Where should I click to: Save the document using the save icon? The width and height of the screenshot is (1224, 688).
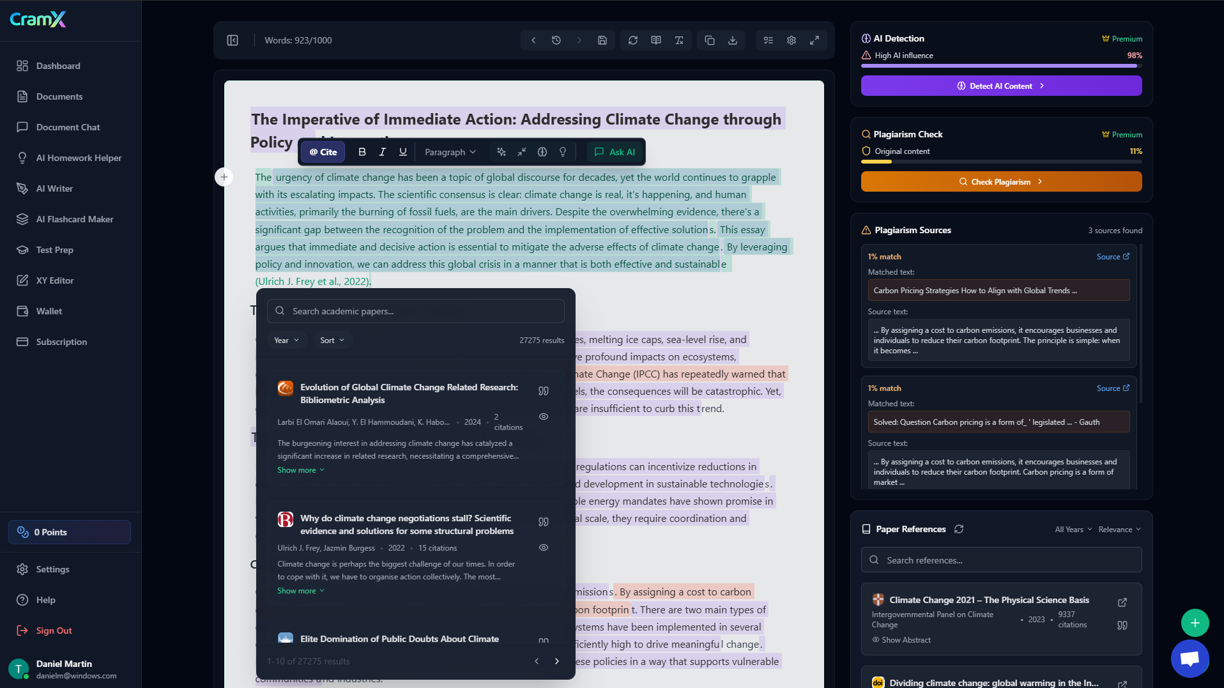point(601,40)
